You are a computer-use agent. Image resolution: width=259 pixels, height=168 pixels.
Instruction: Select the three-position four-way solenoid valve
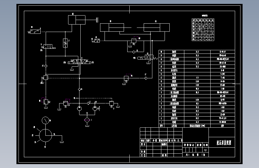79,62
